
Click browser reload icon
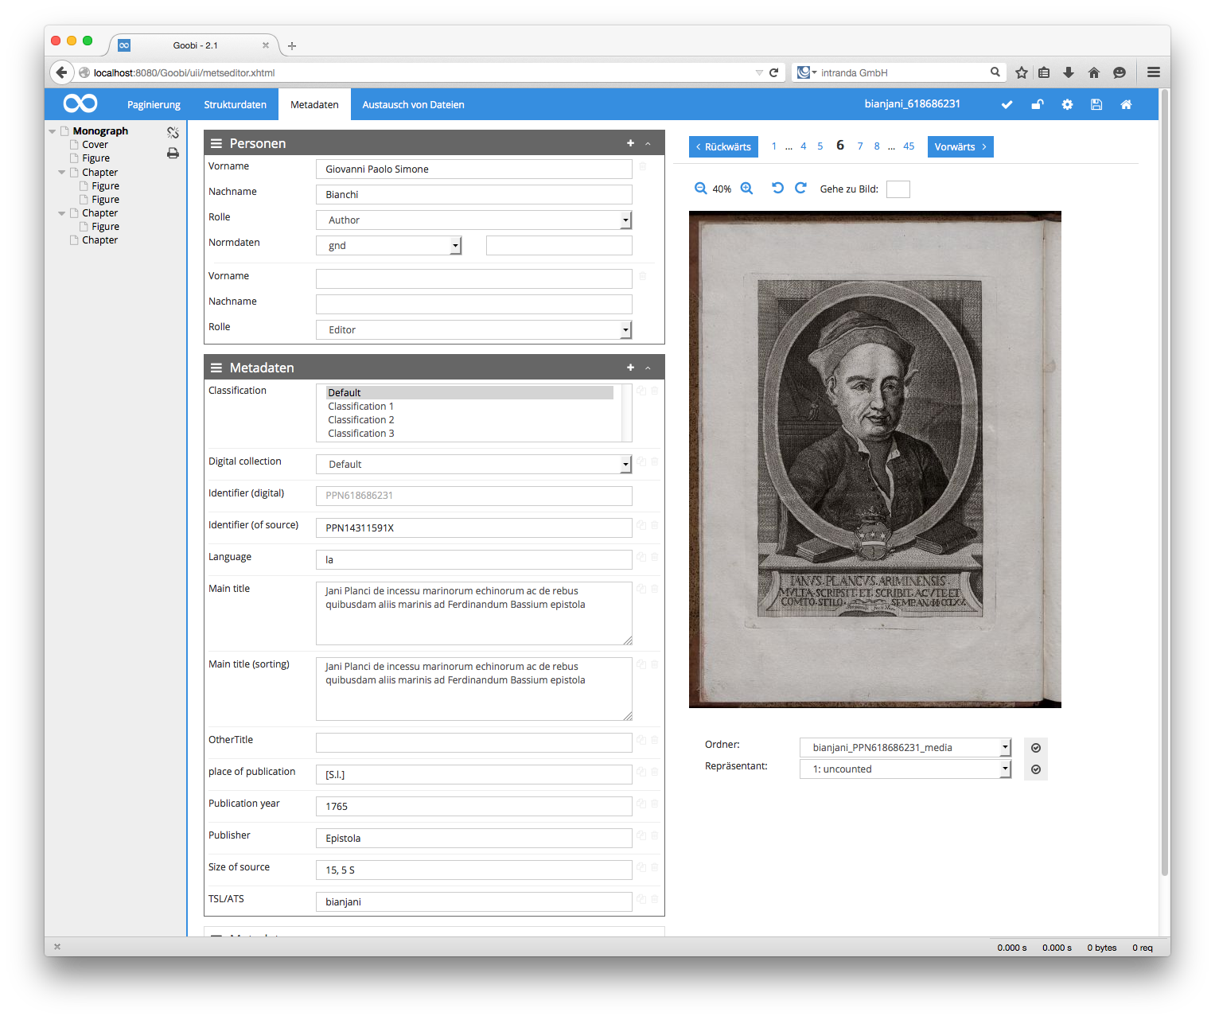tap(773, 72)
